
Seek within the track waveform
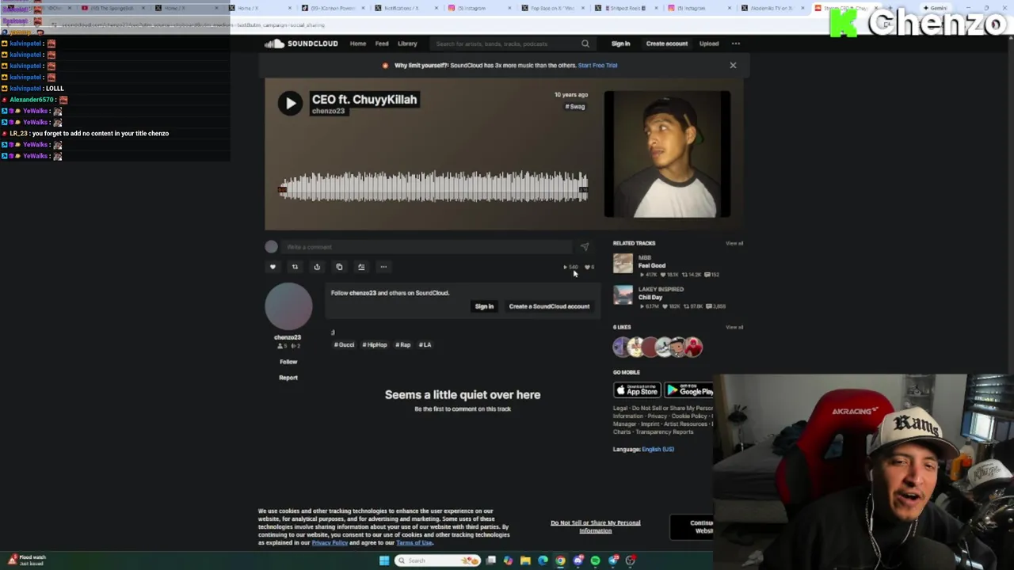point(433,188)
